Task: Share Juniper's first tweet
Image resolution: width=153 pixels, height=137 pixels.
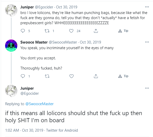Action: pyautogui.click(x=96, y=31)
